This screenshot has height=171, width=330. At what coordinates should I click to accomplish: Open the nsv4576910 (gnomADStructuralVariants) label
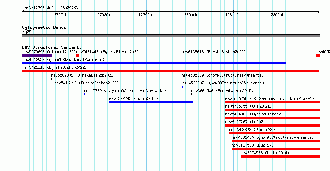[125, 91]
